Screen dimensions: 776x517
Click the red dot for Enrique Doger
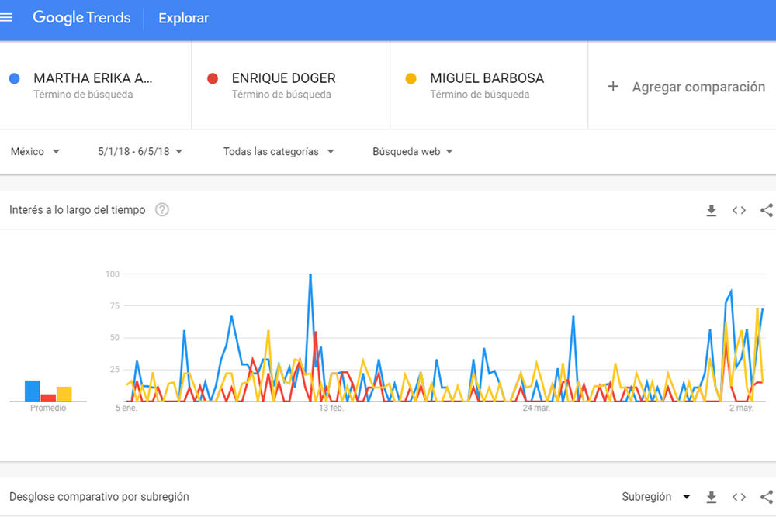pyautogui.click(x=213, y=78)
